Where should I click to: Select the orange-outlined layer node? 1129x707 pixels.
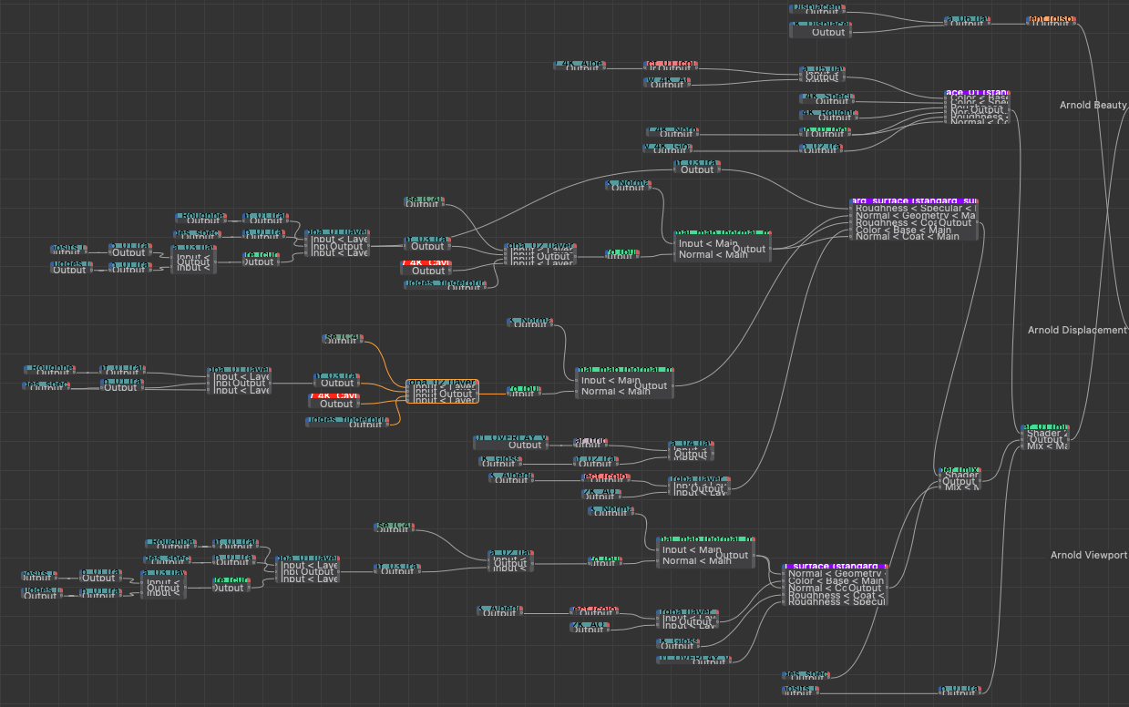pyautogui.click(x=442, y=391)
